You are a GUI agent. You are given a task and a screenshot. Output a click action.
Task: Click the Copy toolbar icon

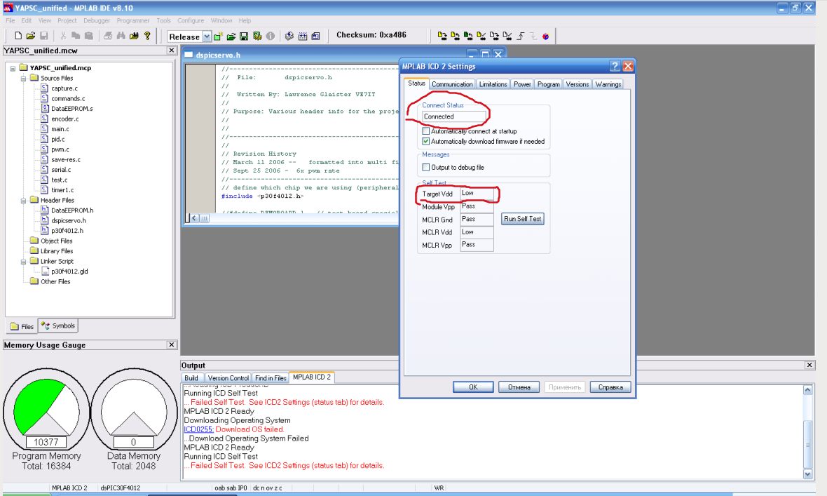(x=76, y=36)
